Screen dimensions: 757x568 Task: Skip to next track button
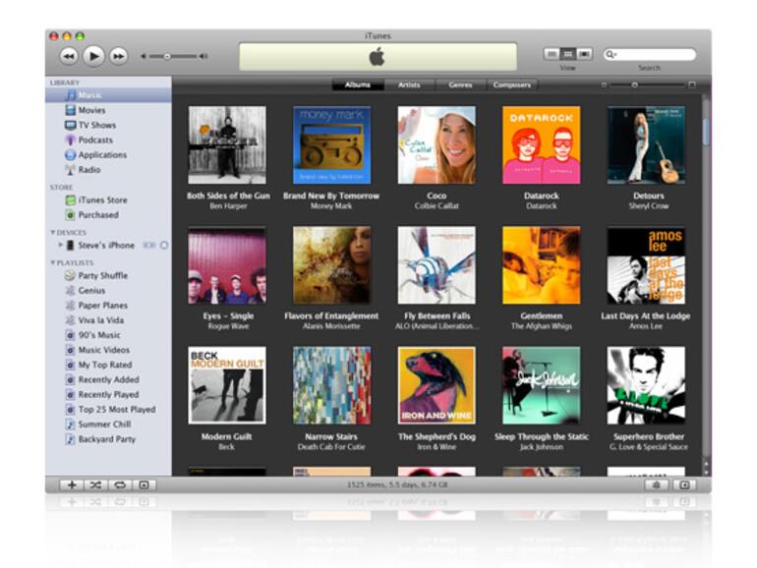click(118, 56)
